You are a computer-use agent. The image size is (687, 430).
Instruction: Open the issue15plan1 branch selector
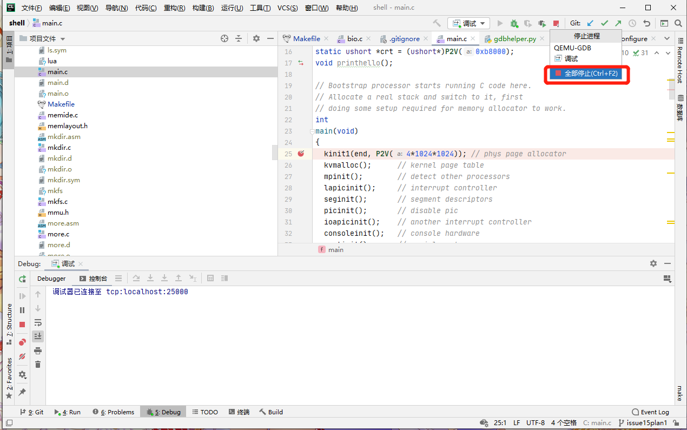646,423
